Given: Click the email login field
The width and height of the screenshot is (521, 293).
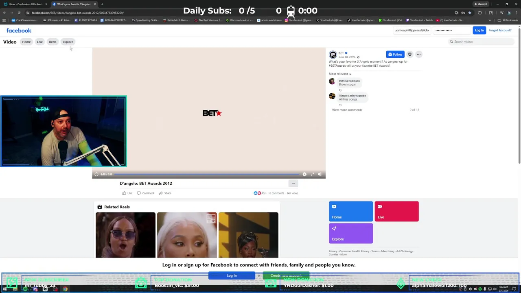Looking at the screenshot, I should point(412,30).
